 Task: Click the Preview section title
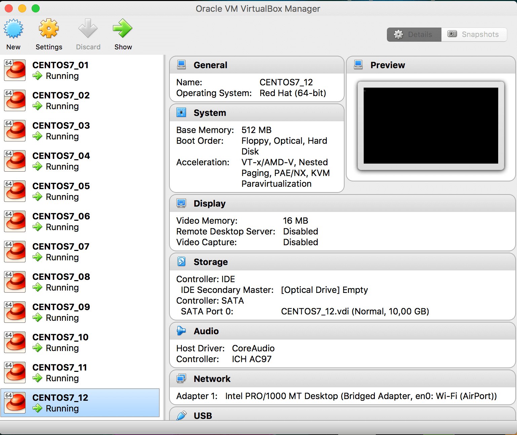[388, 65]
